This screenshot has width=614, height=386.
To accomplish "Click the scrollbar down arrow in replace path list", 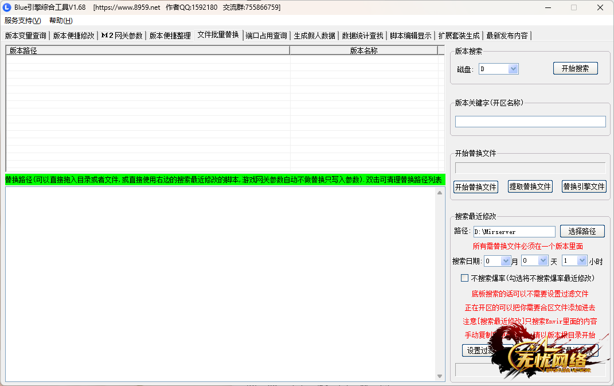I will click(x=440, y=376).
